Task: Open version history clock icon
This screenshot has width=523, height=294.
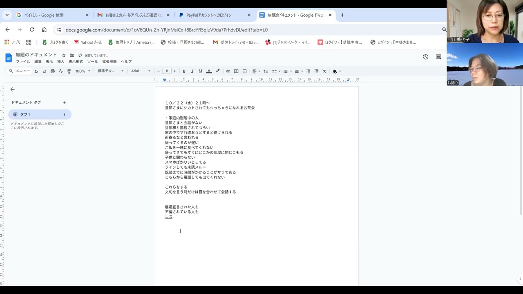Action: click(x=425, y=57)
